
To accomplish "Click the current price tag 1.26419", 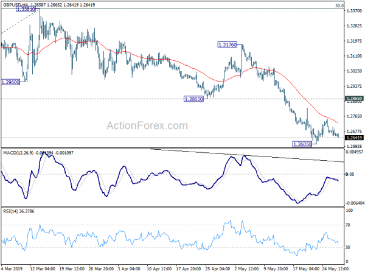I will [354, 138].
